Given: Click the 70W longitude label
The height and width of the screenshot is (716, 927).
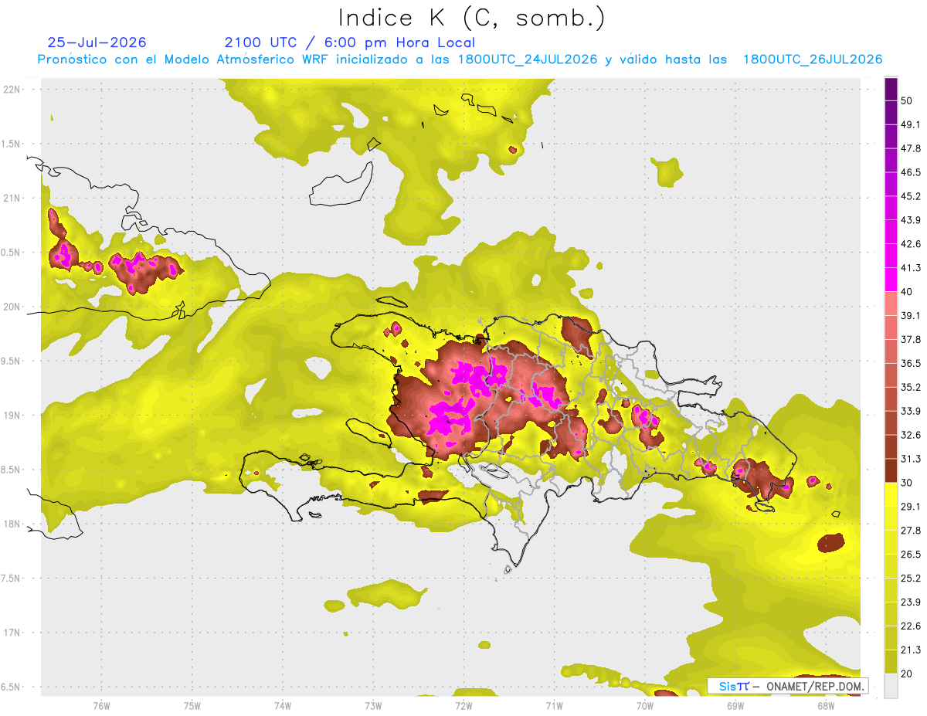Looking at the screenshot, I should tap(645, 705).
